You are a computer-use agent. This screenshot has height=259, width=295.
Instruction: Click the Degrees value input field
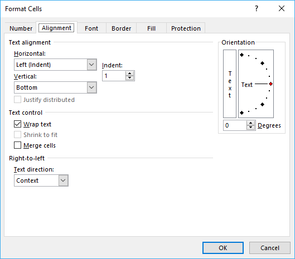[x=235, y=125]
